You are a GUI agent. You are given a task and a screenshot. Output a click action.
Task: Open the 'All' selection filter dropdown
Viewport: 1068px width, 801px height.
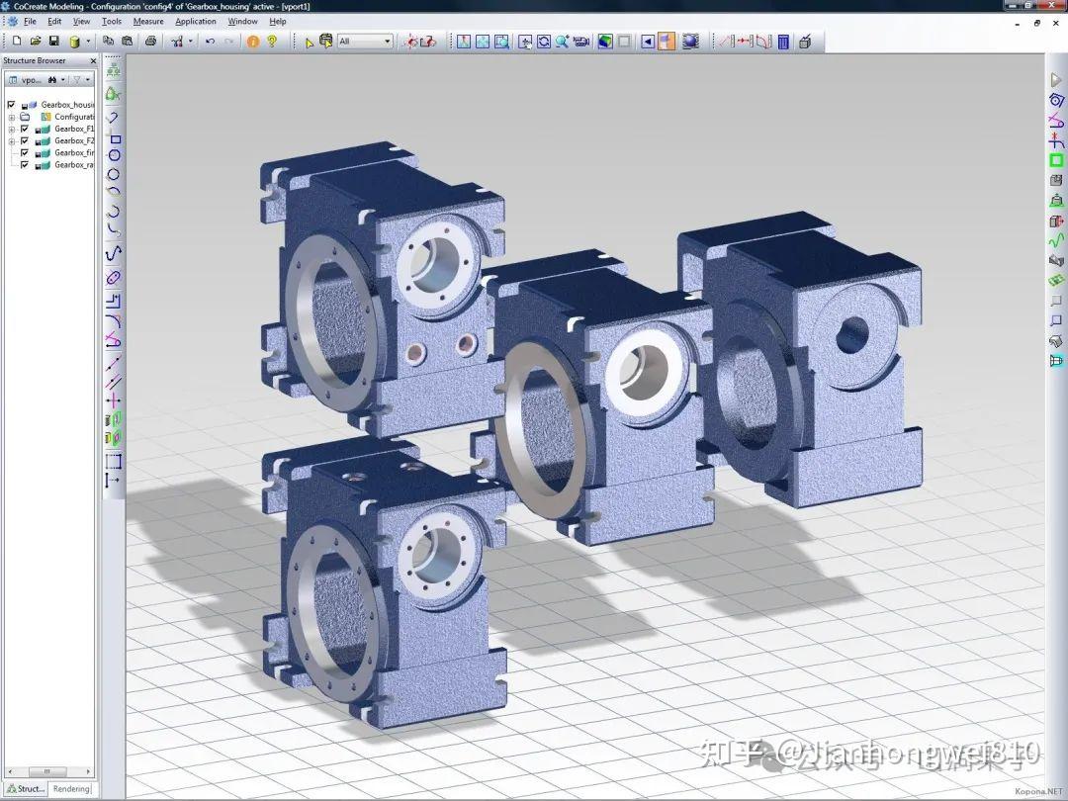(x=388, y=42)
